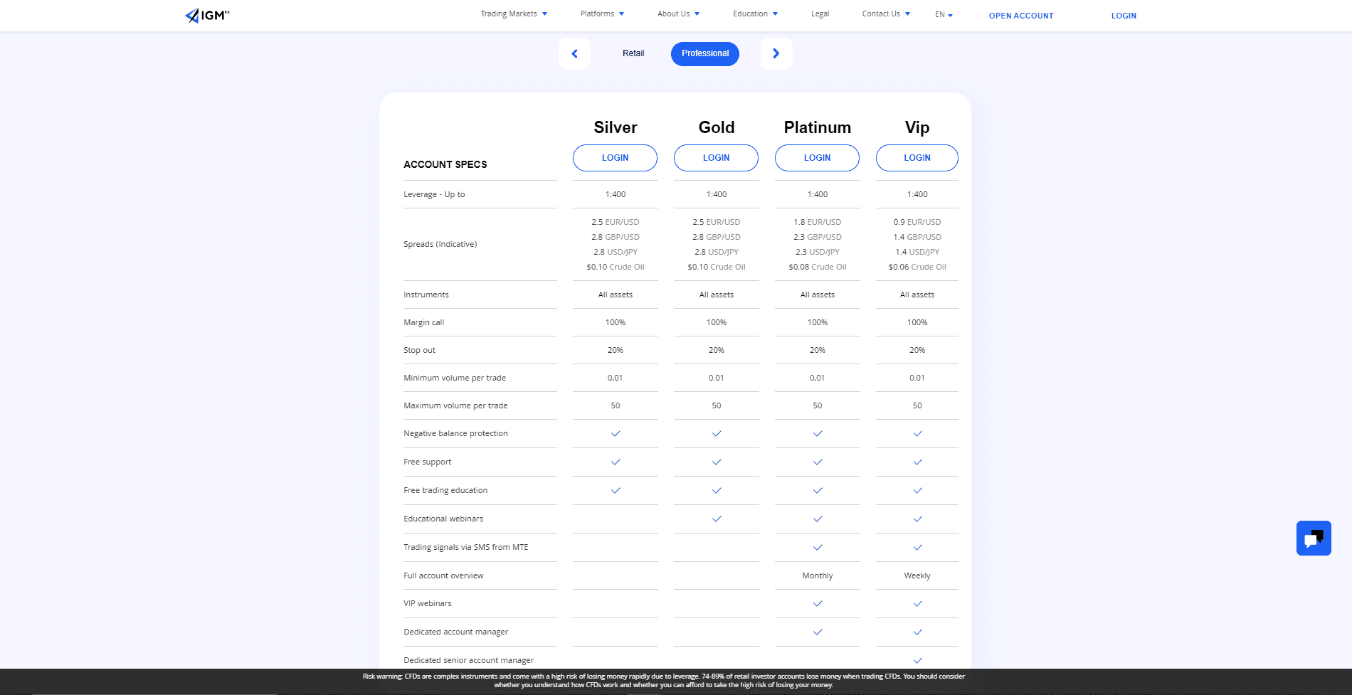Open the EN language selector
Image resolution: width=1352 pixels, height=695 pixels.
tap(944, 14)
